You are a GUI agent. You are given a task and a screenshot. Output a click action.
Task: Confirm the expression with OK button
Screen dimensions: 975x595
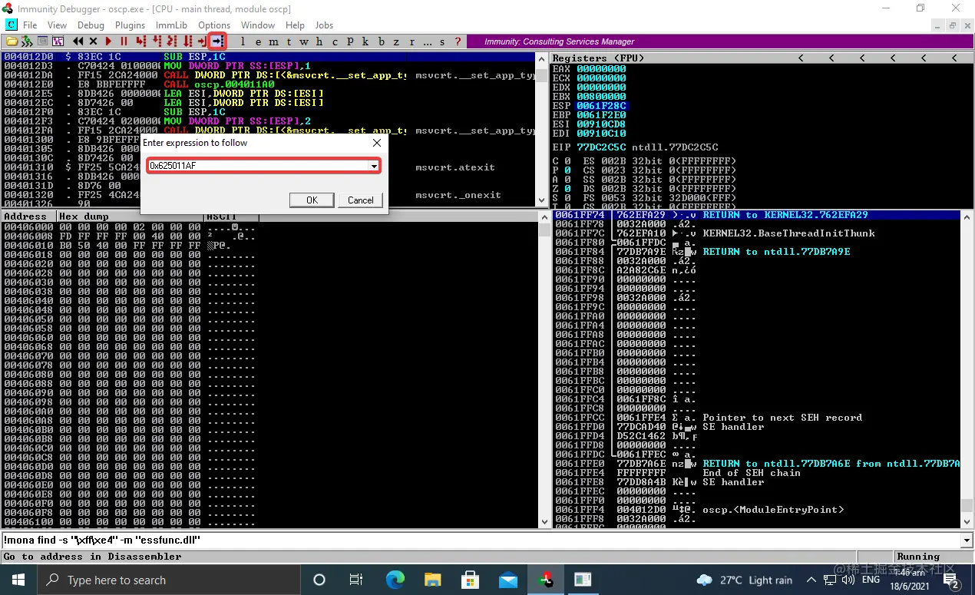click(312, 200)
